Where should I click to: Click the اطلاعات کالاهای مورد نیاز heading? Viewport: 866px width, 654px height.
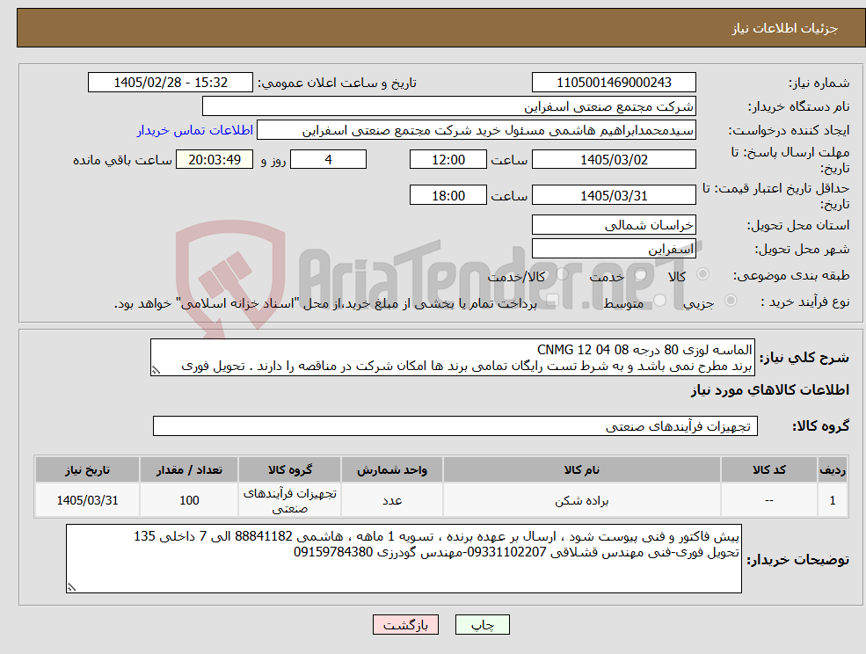coord(770,390)
